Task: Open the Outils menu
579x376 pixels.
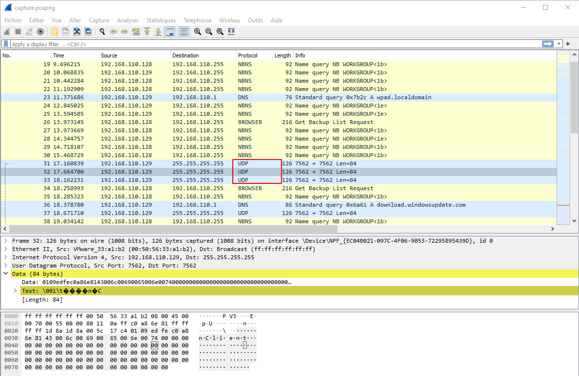Action: 256,20
